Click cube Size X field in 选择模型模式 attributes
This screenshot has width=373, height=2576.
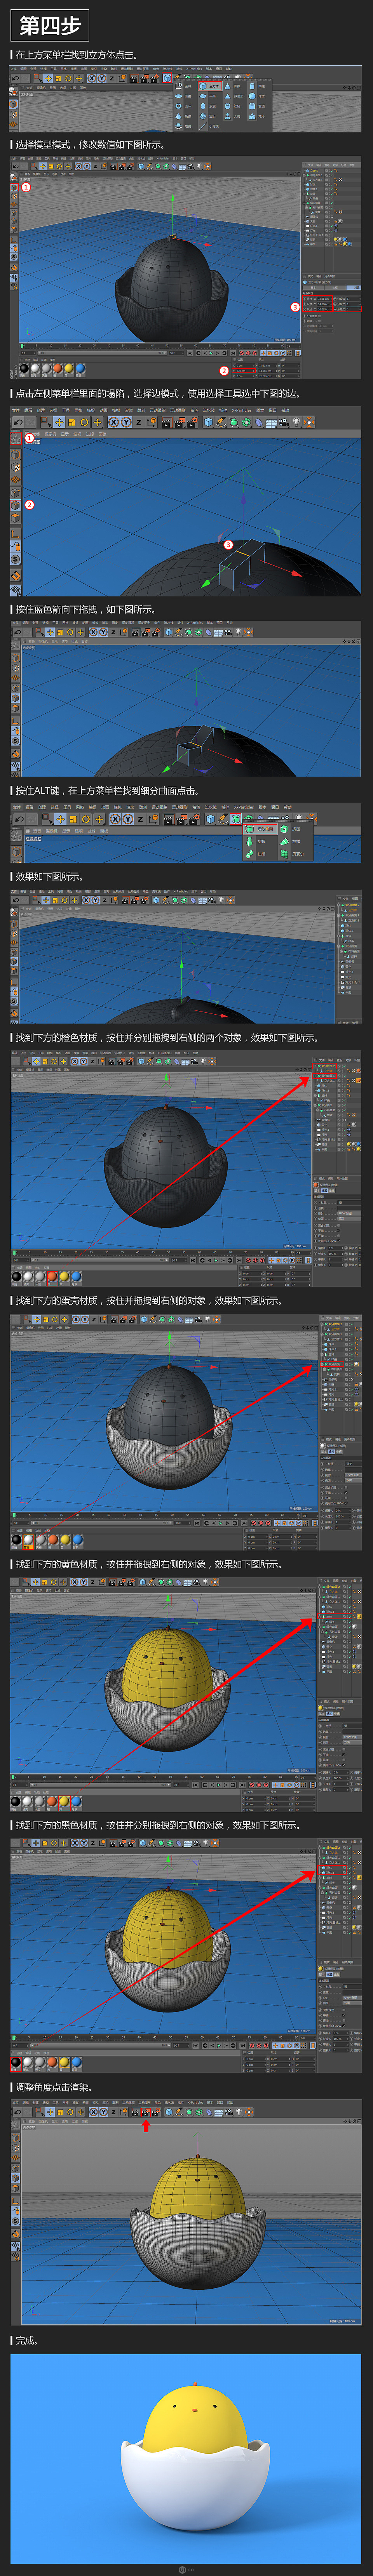[x=325, y=299]
